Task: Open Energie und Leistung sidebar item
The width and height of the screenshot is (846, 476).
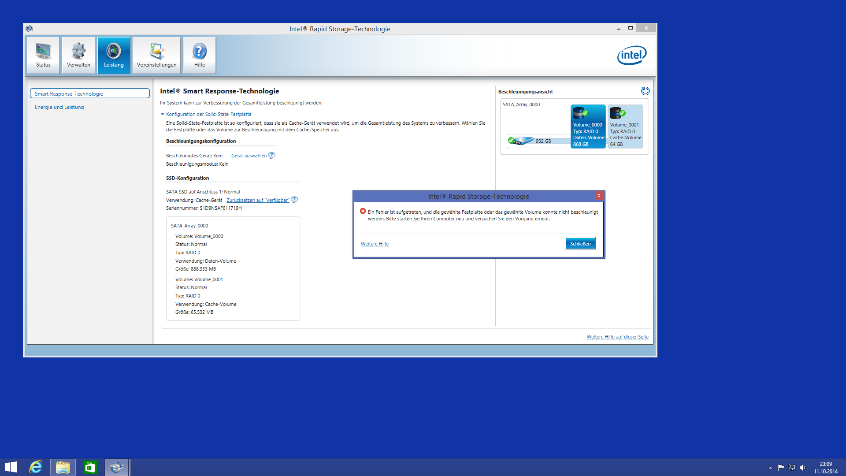Action: click(x=59, y=107)
